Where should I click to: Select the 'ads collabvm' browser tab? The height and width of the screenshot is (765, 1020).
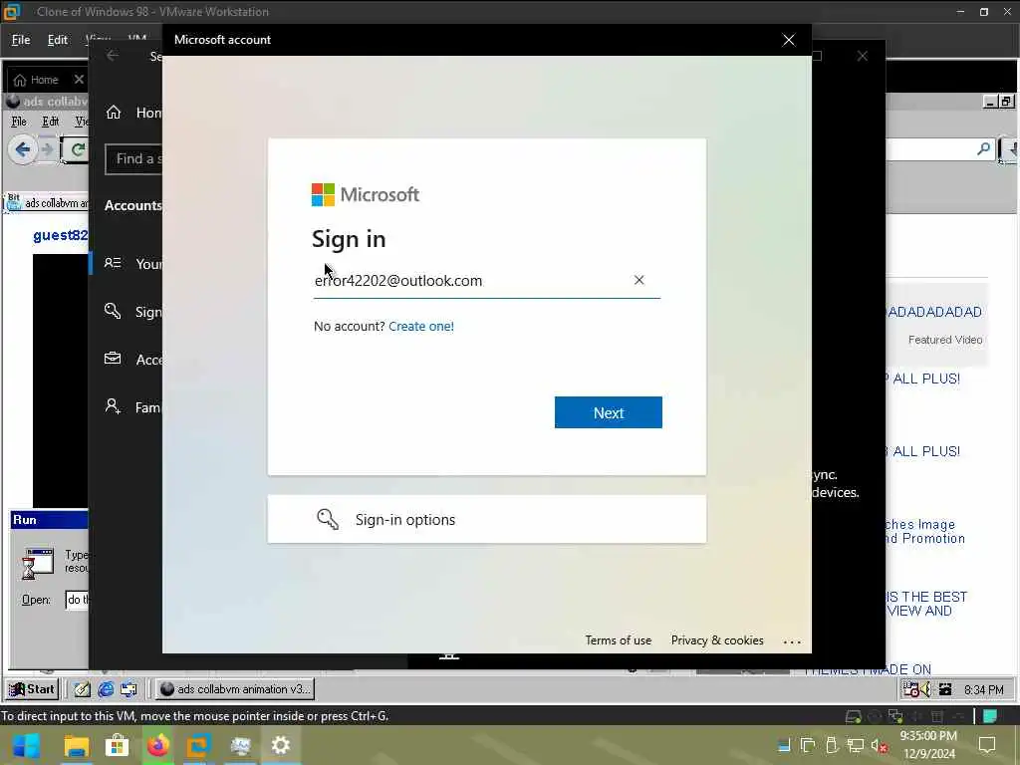click(47, 203)
